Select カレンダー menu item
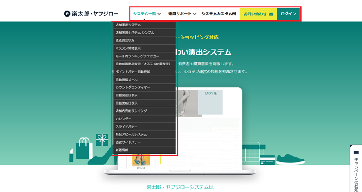The width and height of the screenshot is (362, 192). coord(144,119)
